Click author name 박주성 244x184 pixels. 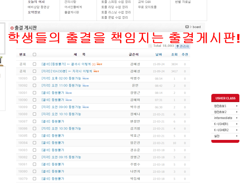135,107
